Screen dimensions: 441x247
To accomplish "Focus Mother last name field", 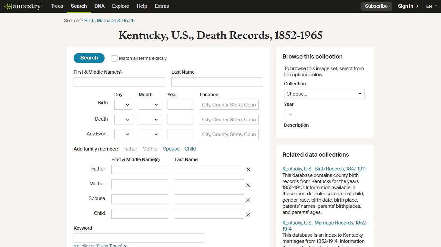I will pos(209,184).
